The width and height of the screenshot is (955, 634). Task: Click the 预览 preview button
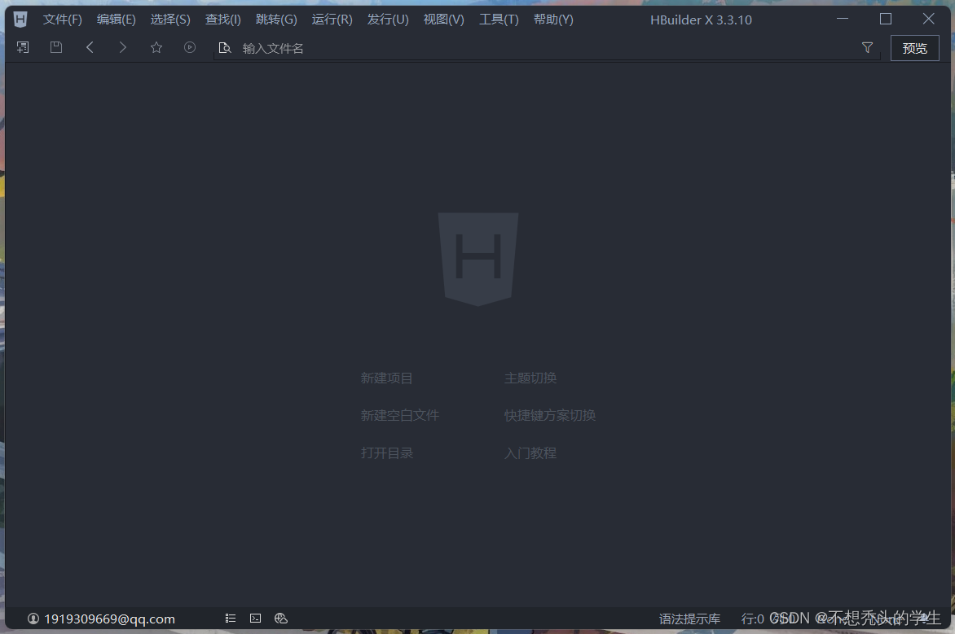click(x=915, y=48)
